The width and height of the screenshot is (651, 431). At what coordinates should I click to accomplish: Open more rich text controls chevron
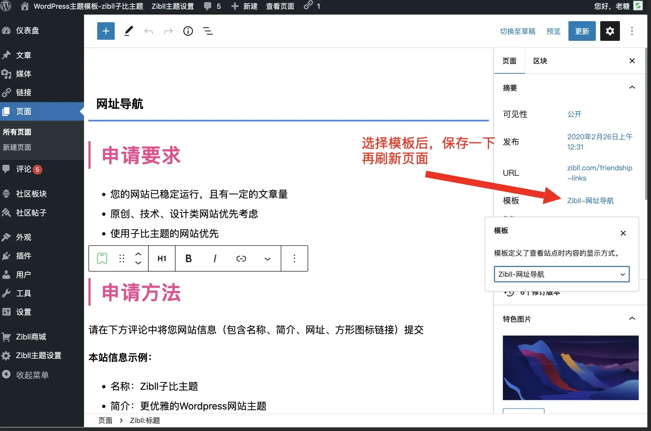267,259
